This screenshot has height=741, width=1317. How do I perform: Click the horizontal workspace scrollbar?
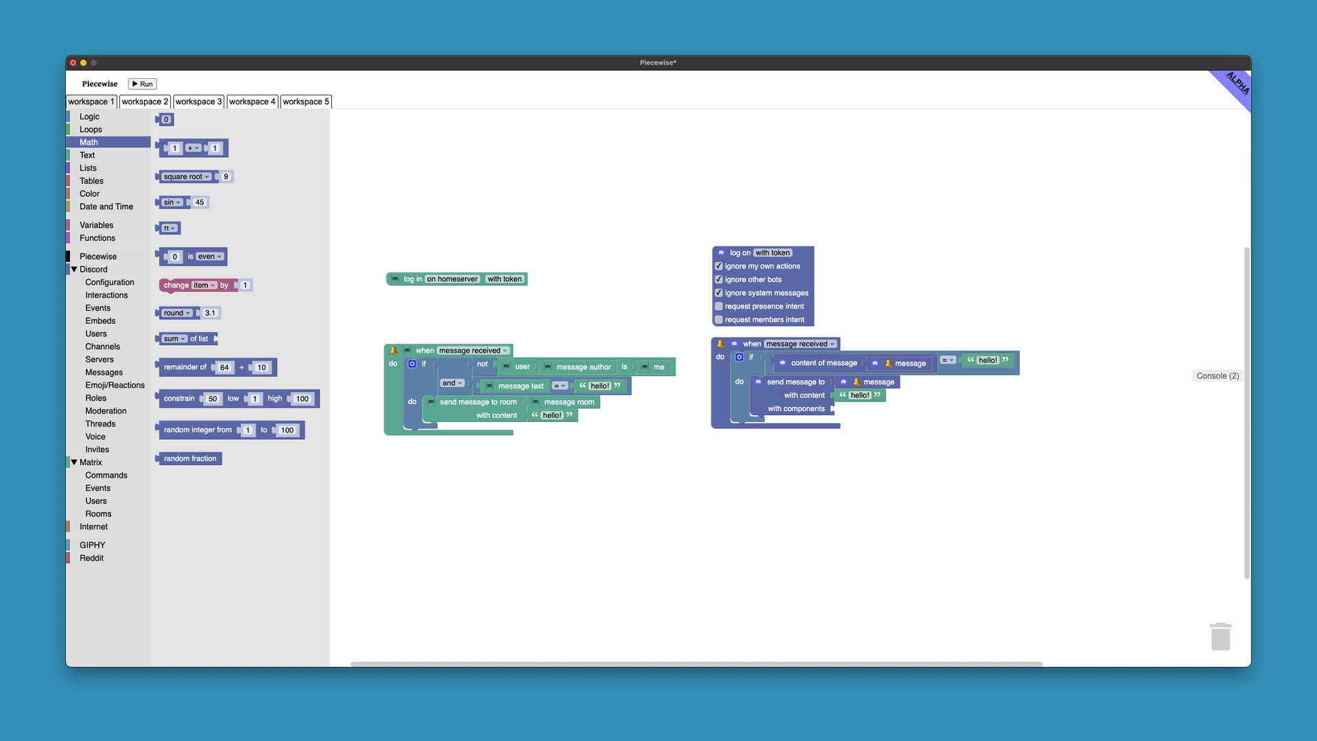(x=696, y=664)
